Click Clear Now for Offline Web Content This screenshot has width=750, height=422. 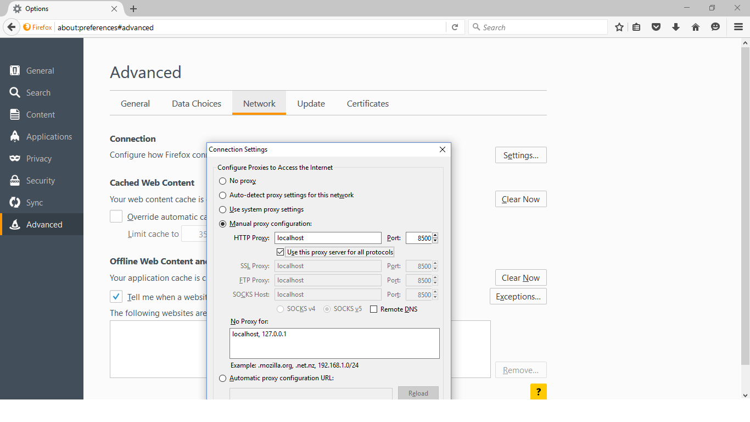coord(521,278)
